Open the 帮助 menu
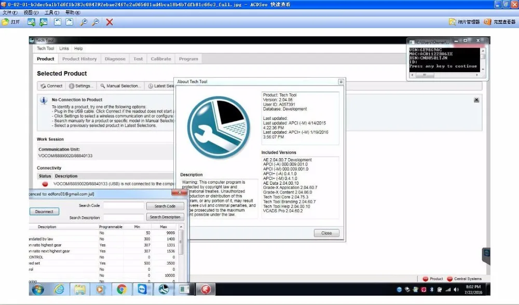The width and height of the screenshot is (519, 305). coord(73,12)
